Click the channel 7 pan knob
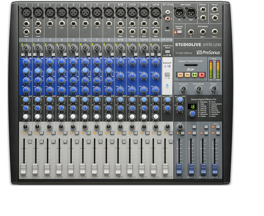 96,127
